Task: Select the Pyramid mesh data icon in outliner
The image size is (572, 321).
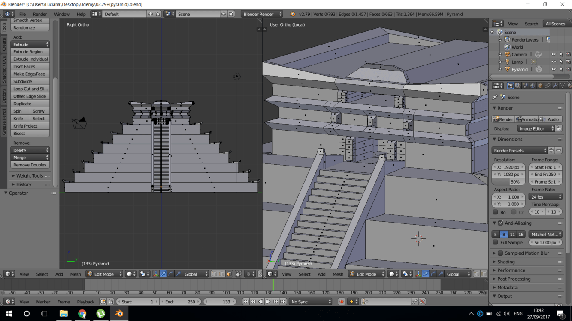Action: [539, 69]
